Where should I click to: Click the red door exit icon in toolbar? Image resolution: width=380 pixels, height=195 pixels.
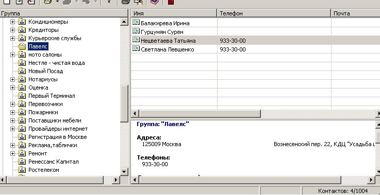pyautogui.click(x=171, y=2)
